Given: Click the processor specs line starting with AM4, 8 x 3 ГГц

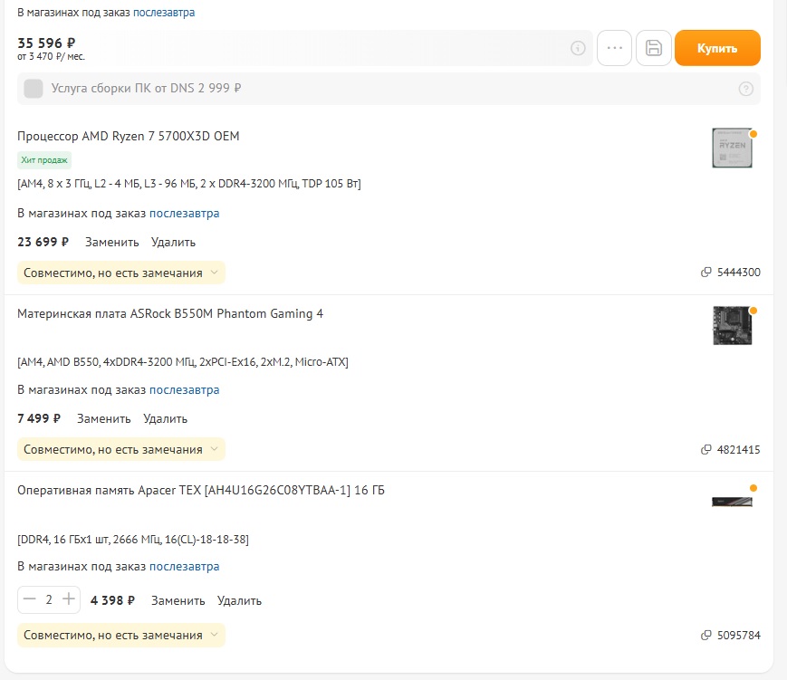Looking at the screenshot, I should [x=189, y=184].
